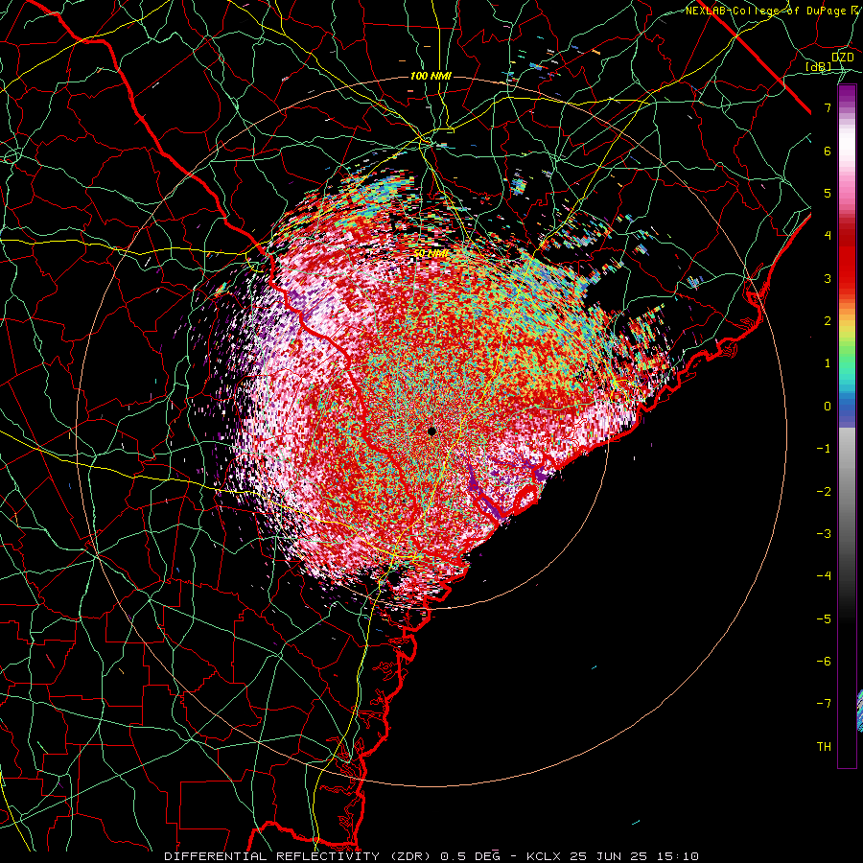Click the -5 value on the scale
Viewport: 863px width, 863px height.
[824, 619]
